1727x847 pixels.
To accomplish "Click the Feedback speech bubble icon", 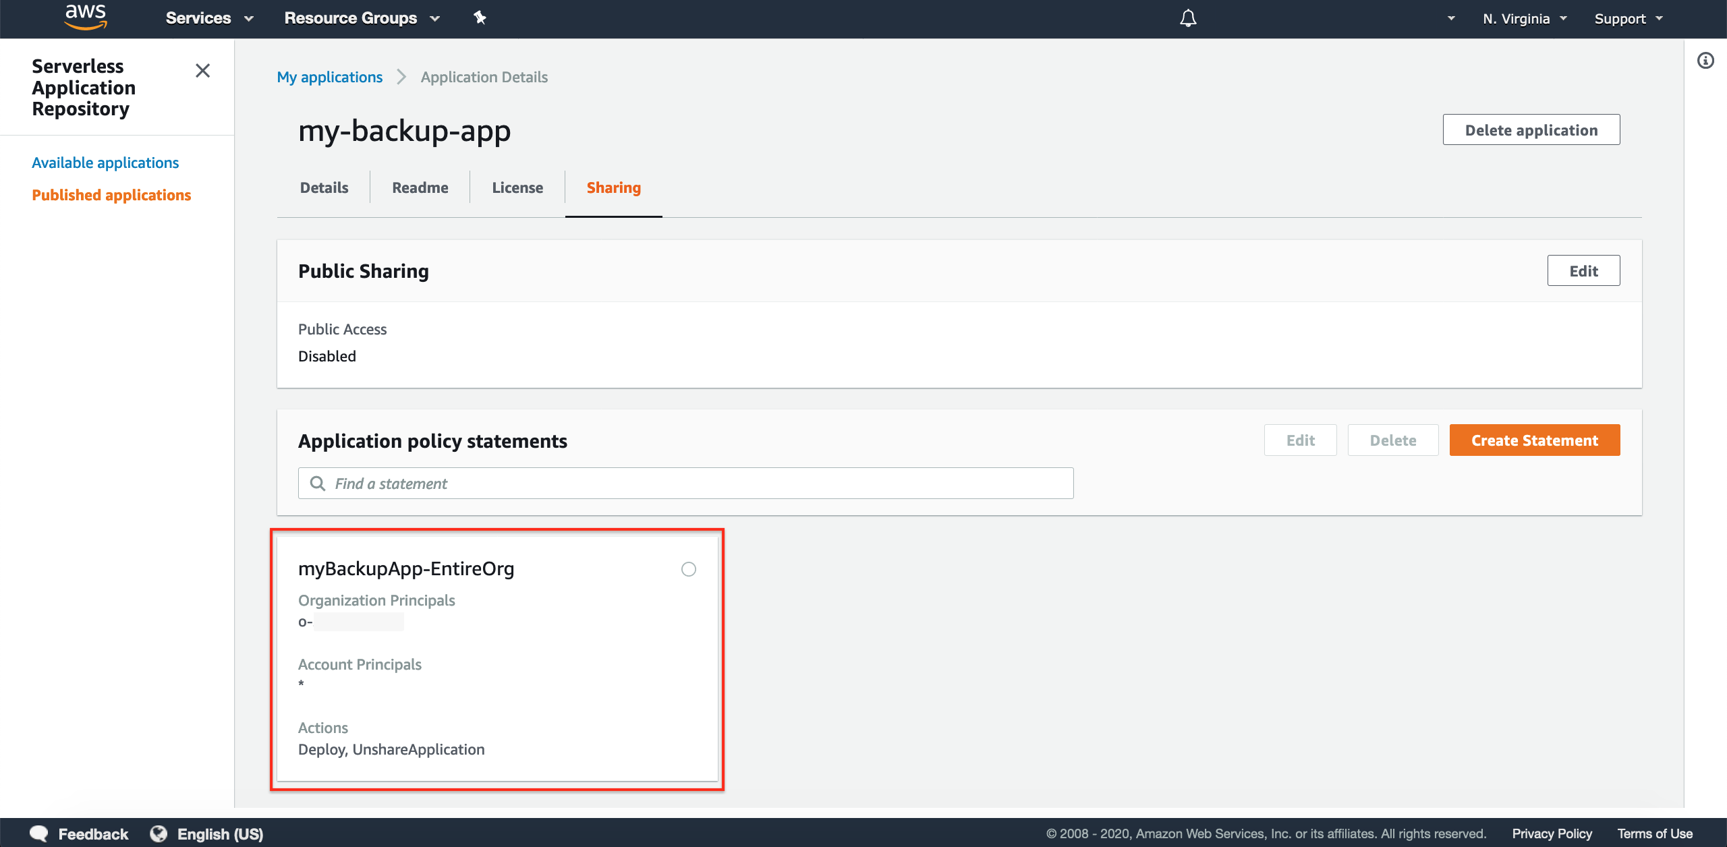I will click(x=39, y=834).
